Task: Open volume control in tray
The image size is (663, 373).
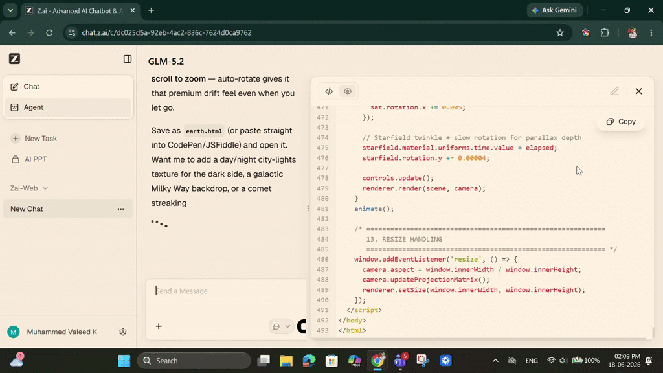Action: click(563, 361)
